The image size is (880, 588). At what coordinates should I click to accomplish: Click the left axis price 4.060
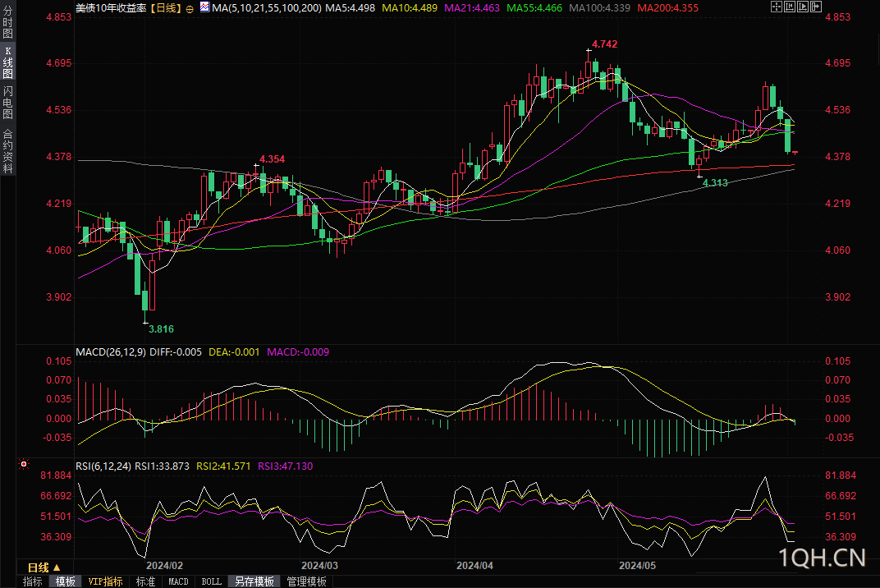(x=59, y=250)
